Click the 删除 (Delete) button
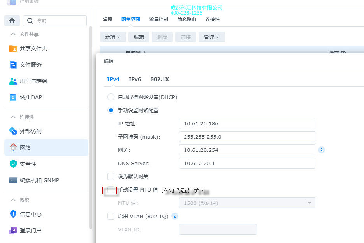The width and height of the screenshot is (364, 243). 162,37
